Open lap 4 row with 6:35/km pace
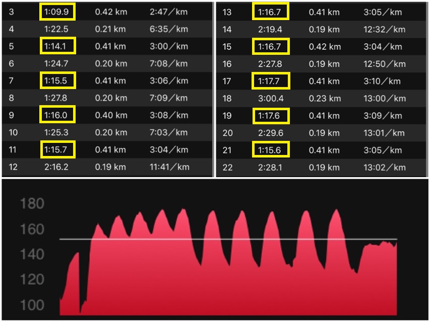The height and width of the screenshot is (322, 430). click(107, 29)
